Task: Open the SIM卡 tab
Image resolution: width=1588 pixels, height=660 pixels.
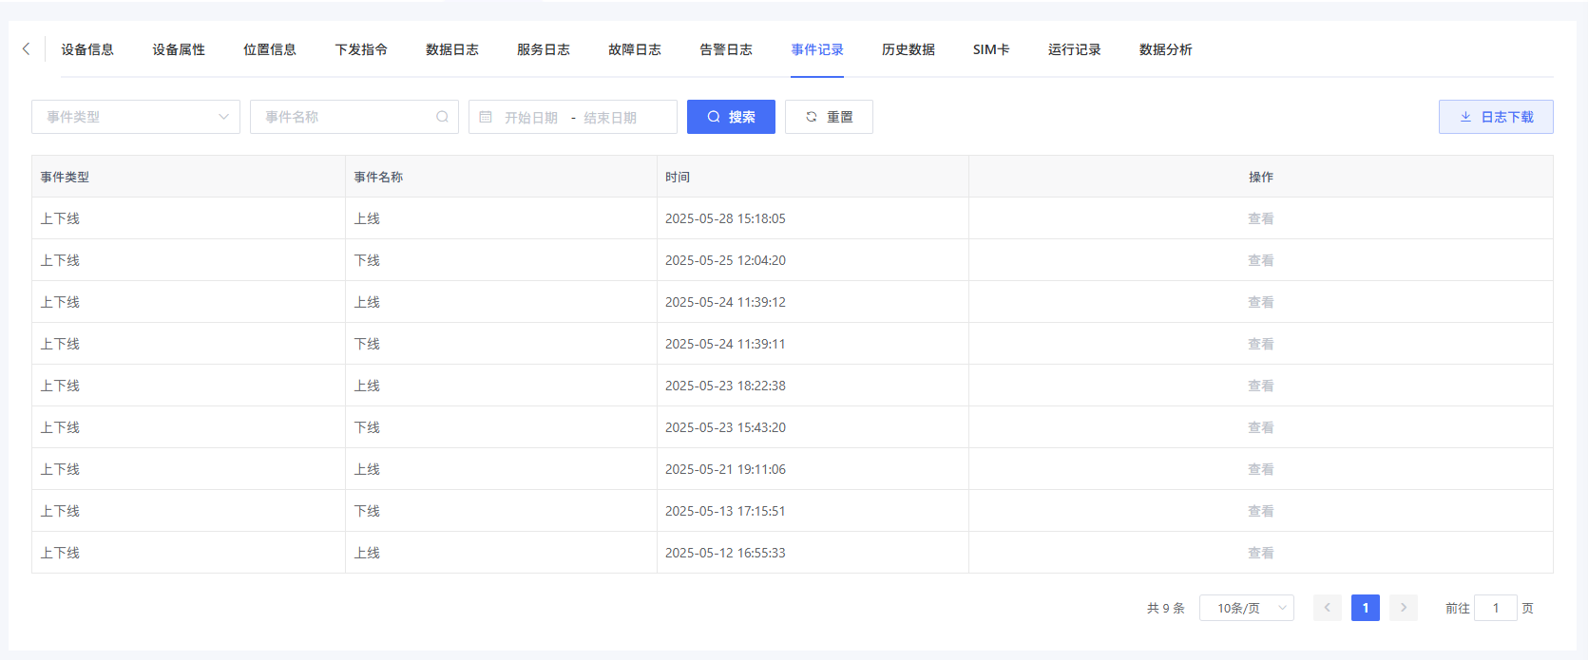Action: coord(991,49)
